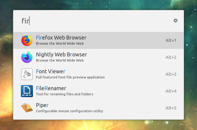Click the Alt+2 shortcut label
Screen dimensions: 197x130
point(171,57)
